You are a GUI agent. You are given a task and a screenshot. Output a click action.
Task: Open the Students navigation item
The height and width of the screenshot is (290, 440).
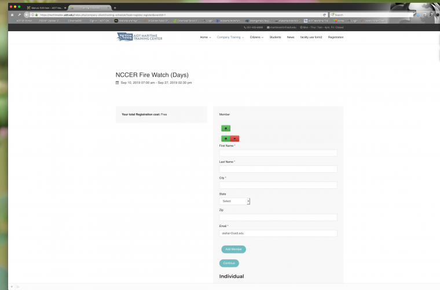click(275, 37)
